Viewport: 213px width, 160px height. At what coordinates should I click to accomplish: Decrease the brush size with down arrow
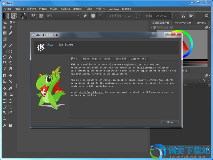tap(172, 17)
